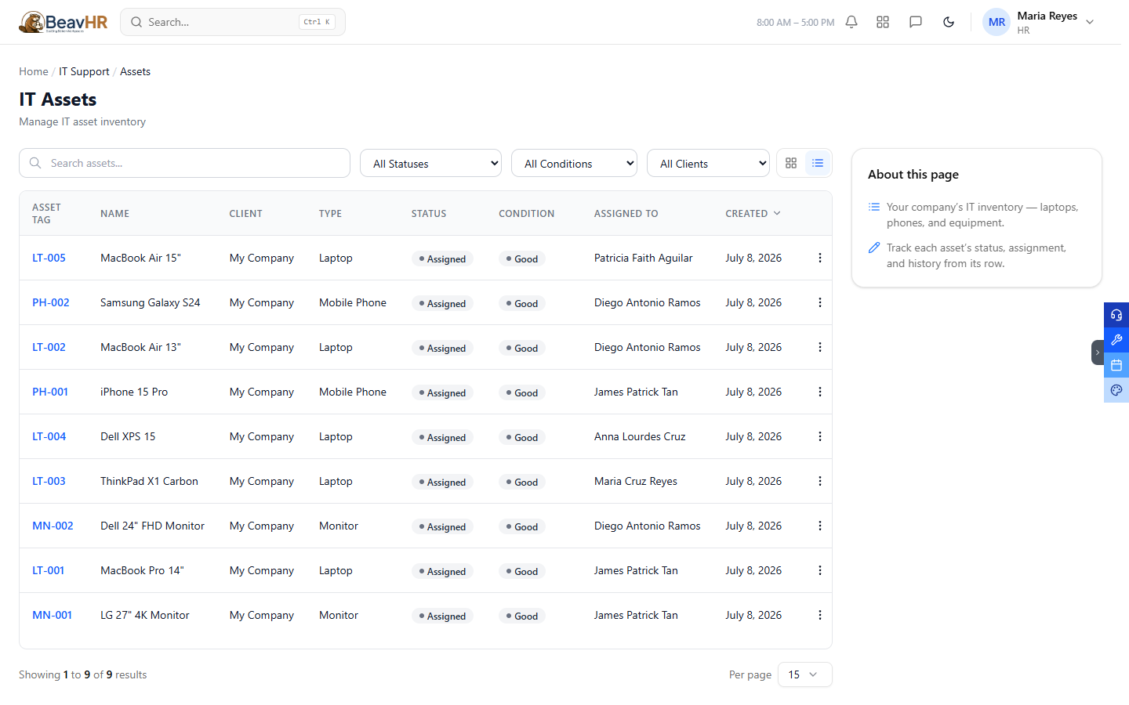Switch to list view of assets

pyautogui.click(x=818, y=163)
